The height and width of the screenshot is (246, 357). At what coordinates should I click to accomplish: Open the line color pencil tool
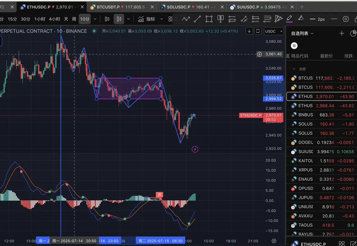(x=289, y=19)
